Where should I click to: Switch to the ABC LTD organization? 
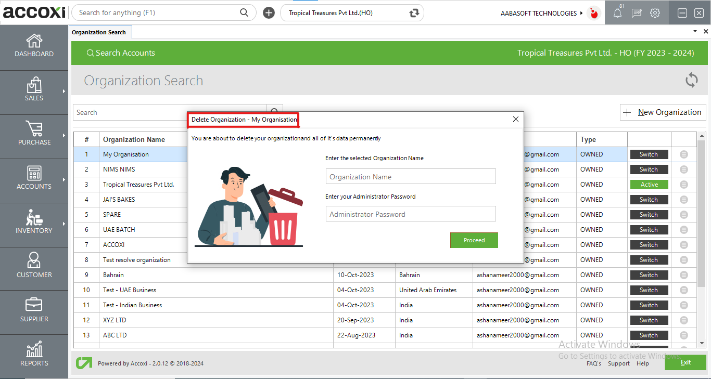(x=649, y=335)
